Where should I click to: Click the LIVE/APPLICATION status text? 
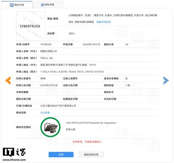[91, 123]
